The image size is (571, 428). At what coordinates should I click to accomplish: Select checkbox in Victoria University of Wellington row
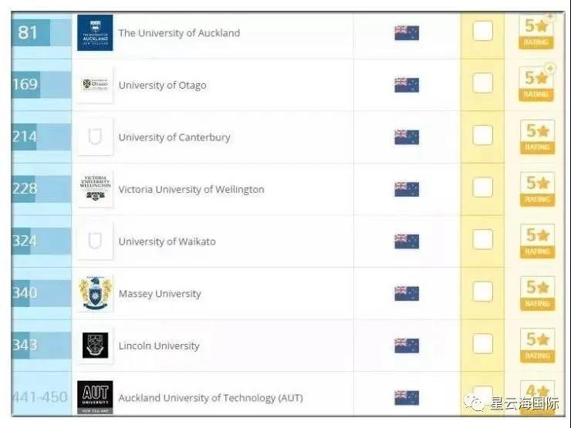coord(483,187)
